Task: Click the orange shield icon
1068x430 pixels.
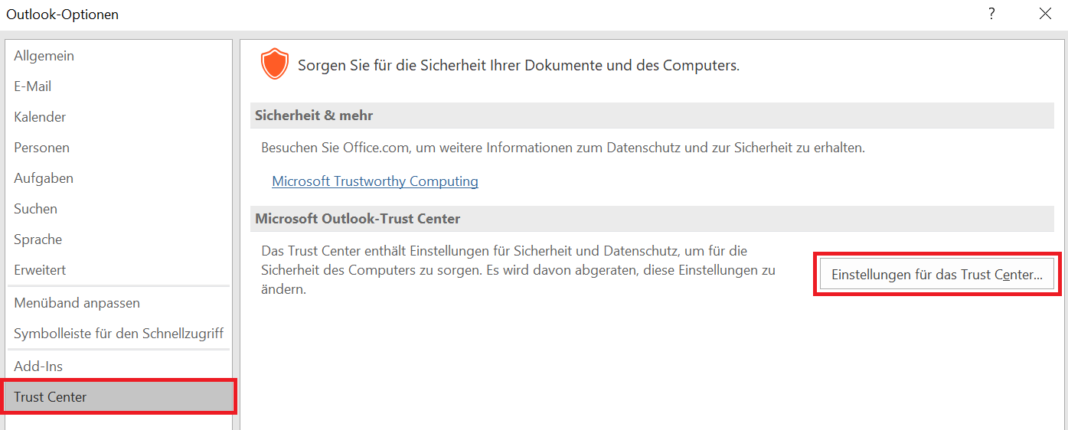Action: coord(275,64)
